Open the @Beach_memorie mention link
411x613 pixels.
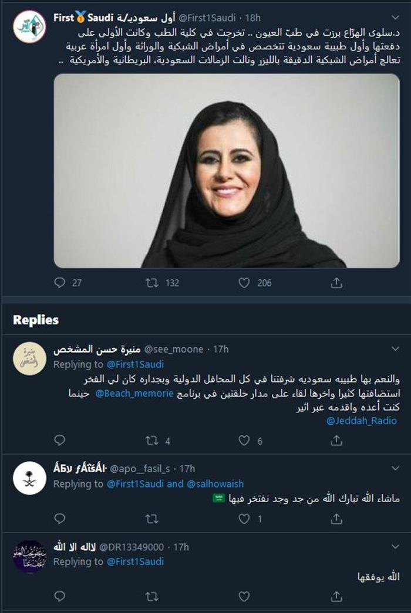[x=134, y=393]
